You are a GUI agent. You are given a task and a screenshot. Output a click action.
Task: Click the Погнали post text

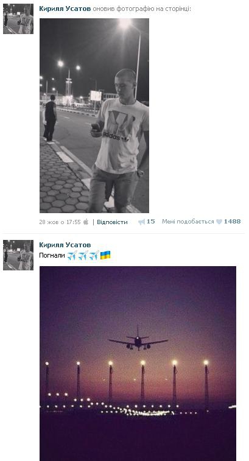pos(52,256)
